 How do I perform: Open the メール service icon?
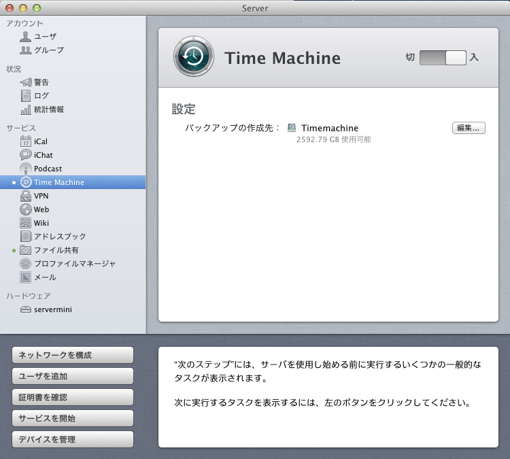click(x=26, y=277)
